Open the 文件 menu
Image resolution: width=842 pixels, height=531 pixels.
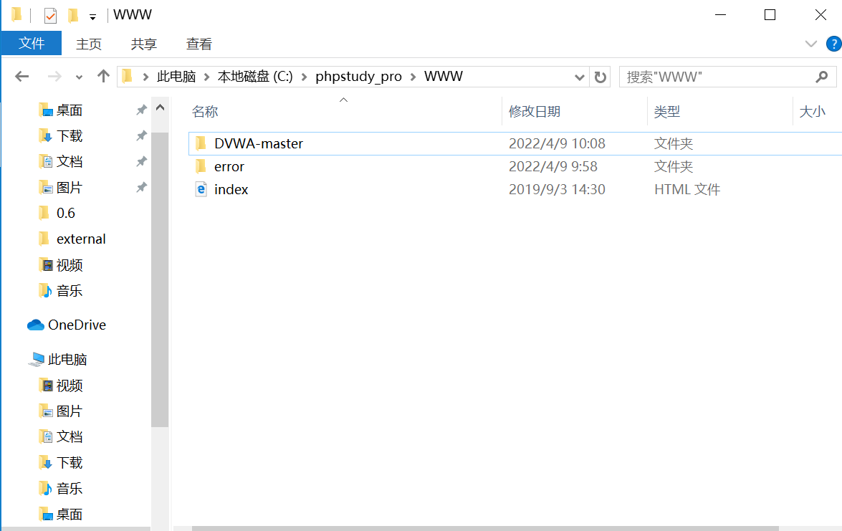pyautogui.click(x=31, y=44)
